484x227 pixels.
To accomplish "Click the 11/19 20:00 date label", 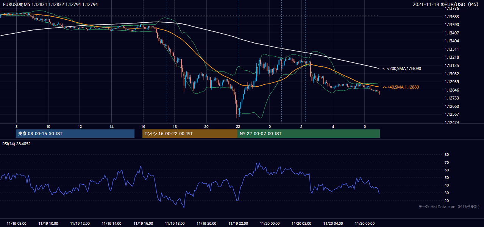I will click(x=206, y=224).
